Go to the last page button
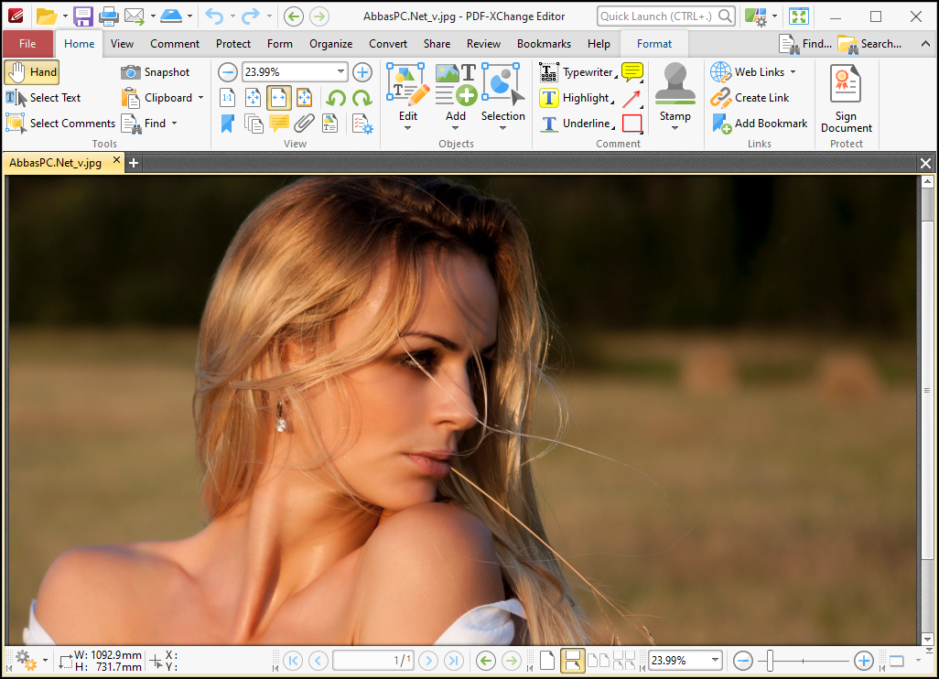Viewport: 939px width, 679px height. (x=454, y=661)
